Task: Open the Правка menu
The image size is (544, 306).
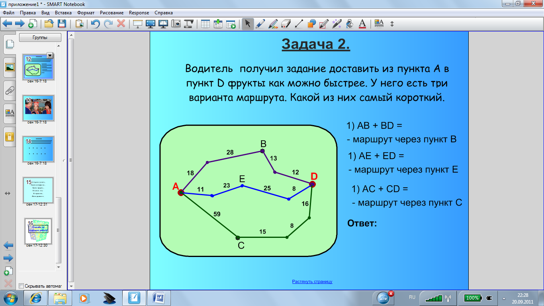Action: (x=28, y=13)
